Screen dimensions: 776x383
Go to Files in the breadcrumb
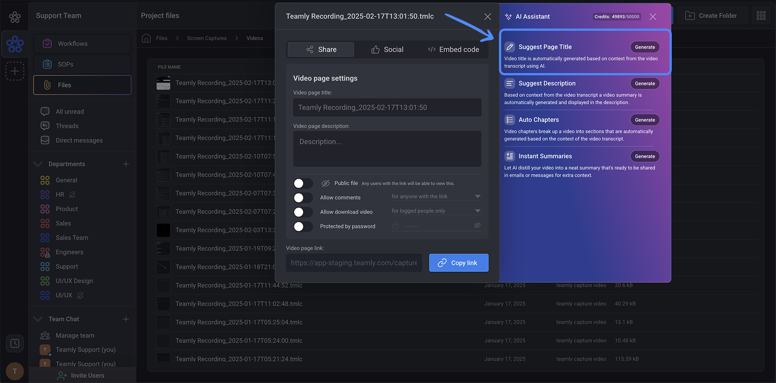click(162, 38)
